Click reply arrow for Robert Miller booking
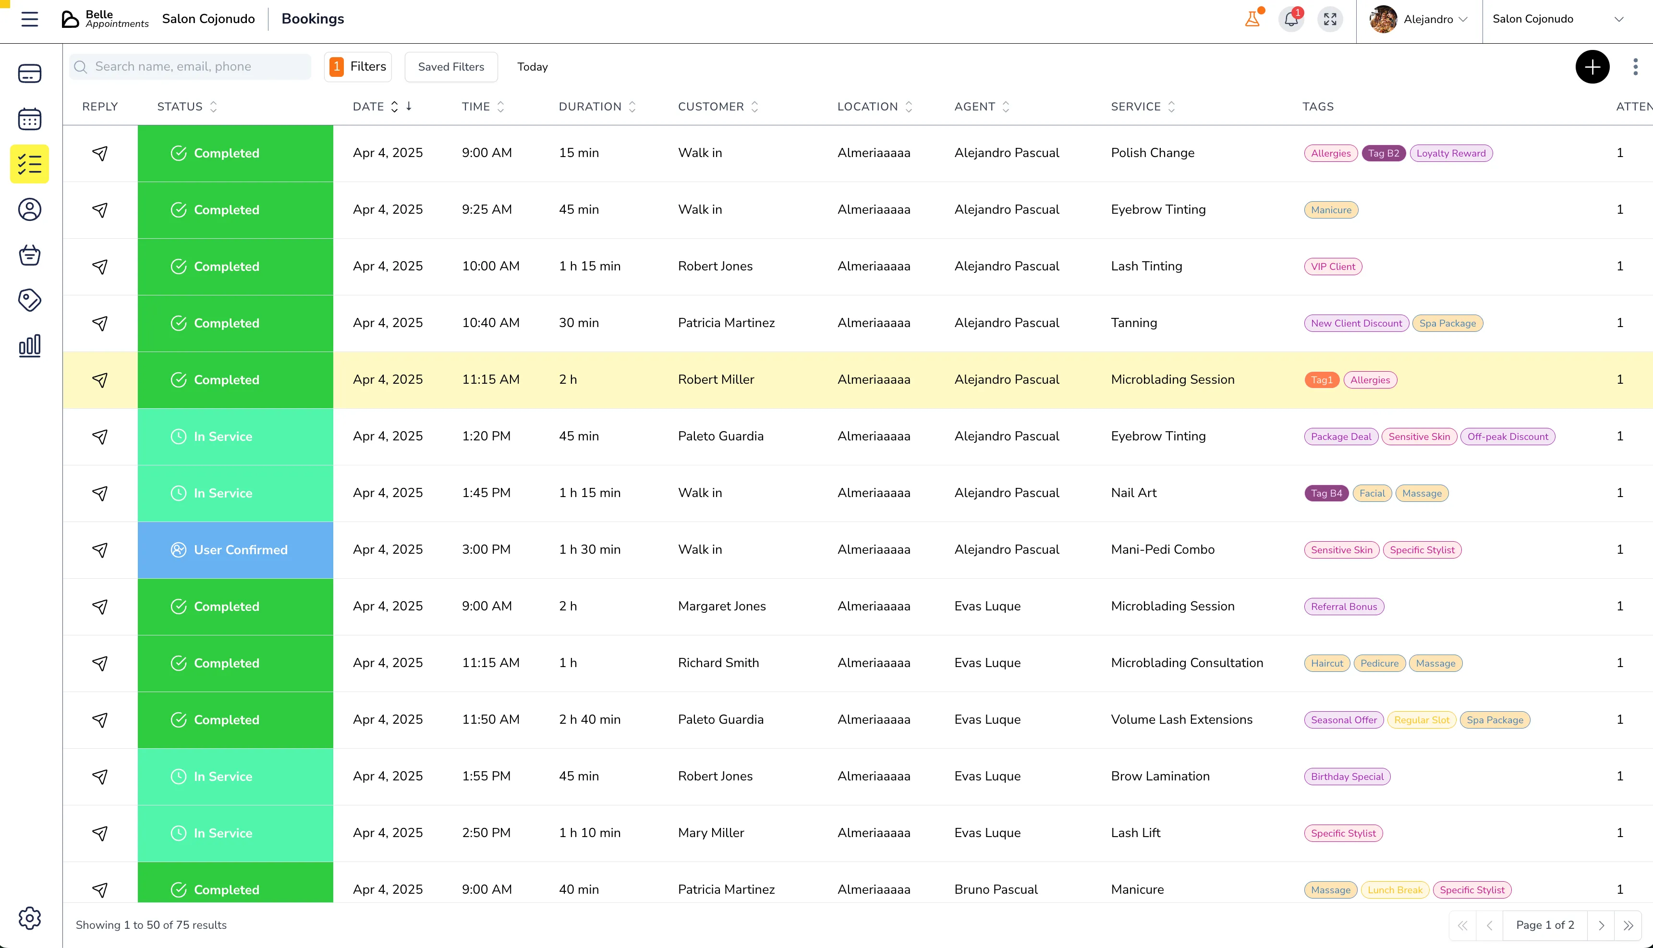1653x948 pixels. tap(99, 379)
